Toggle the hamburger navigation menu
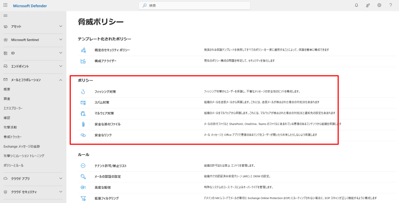The image size is (399, 203). click(x=5, y=15)
